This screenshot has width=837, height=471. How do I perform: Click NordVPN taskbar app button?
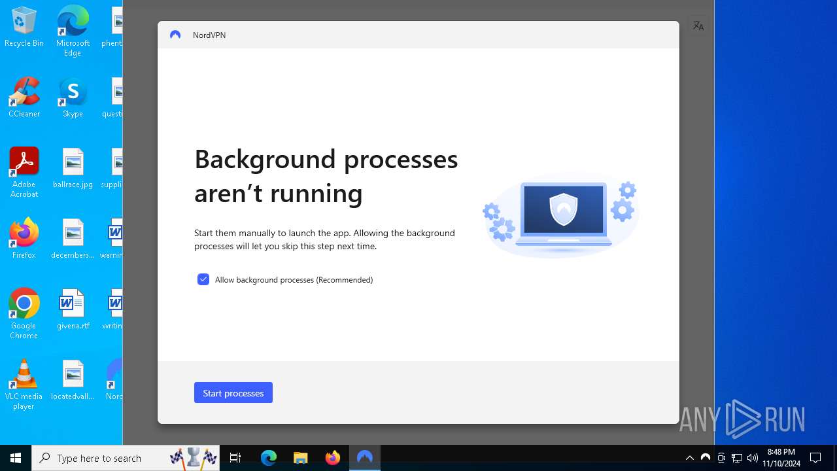[x=365, y=458]
